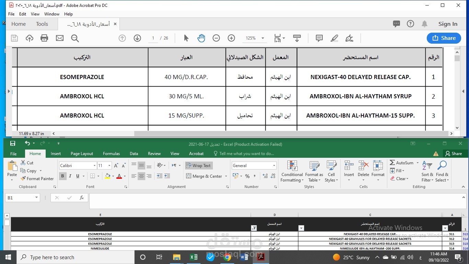Zoom out with the minus circle icon
Screen dimensions: 469x264
click(x=216, y=38)
